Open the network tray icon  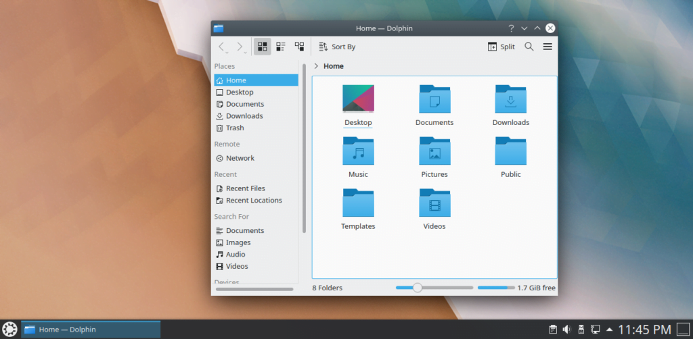tap(596, 330)
